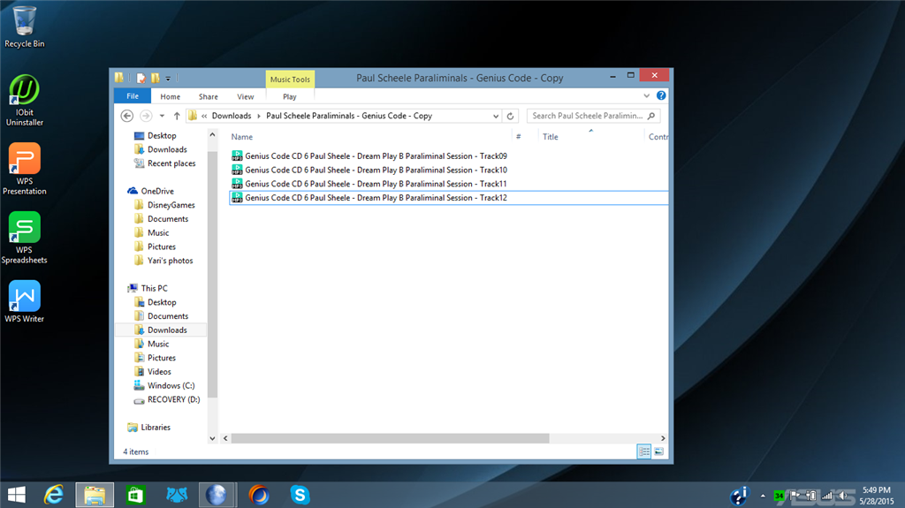
Task: Refresh the folder with the refresh icon
Action: (510, 116)
